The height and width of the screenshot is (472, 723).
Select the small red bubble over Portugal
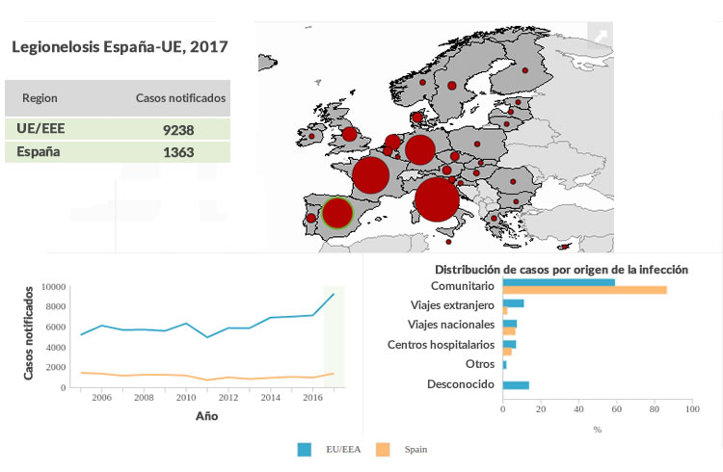(310, 218)
